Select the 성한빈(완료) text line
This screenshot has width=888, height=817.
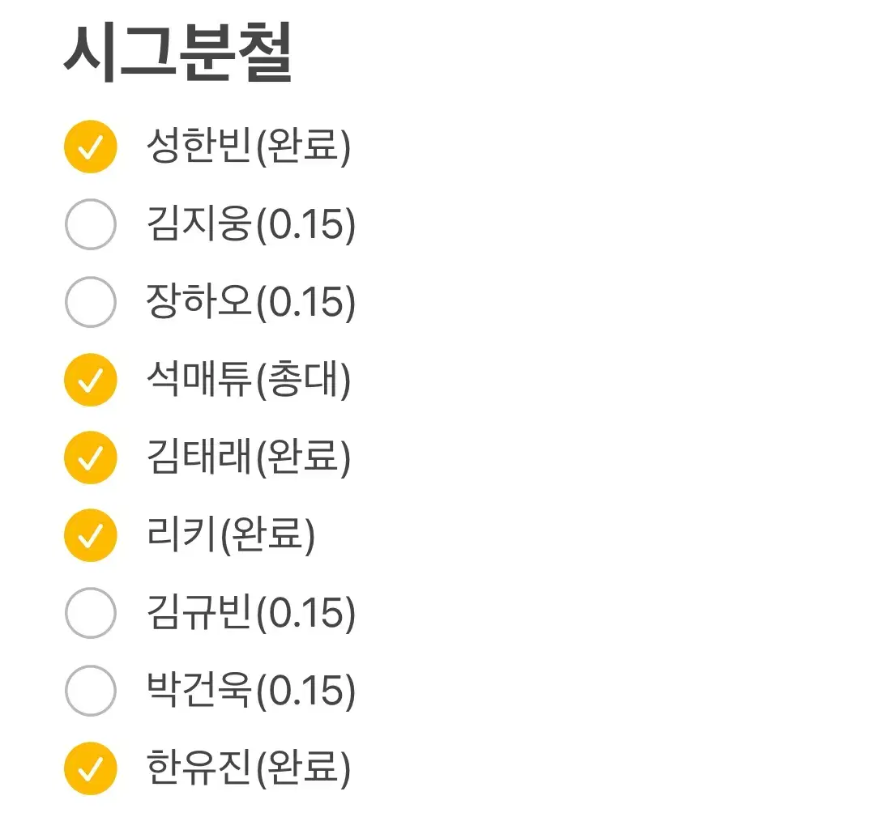point(249,147)
